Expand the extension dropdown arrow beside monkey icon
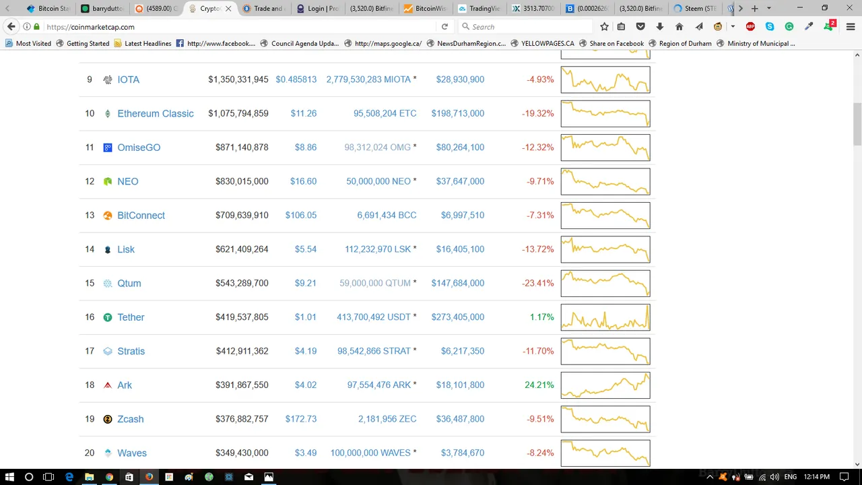 point(733,27)
